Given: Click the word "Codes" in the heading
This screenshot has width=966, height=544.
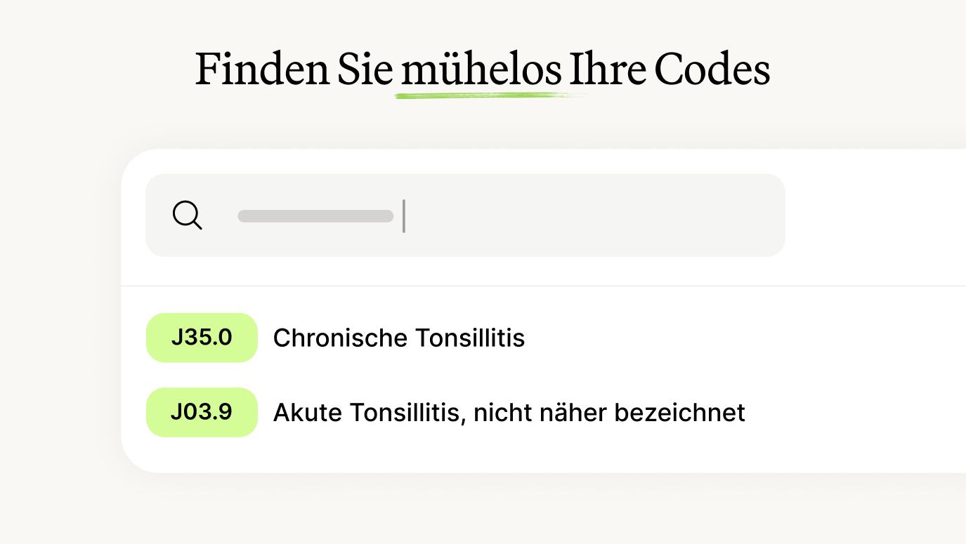Looking at the screenshot, I should click(712, 69).
